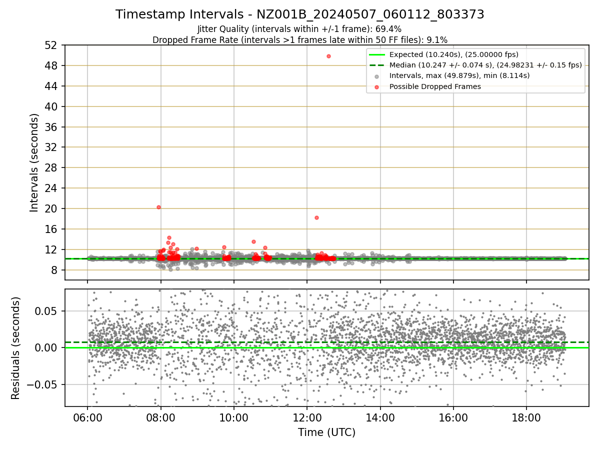Click the gray dot marker in legend

pos(377,76)
